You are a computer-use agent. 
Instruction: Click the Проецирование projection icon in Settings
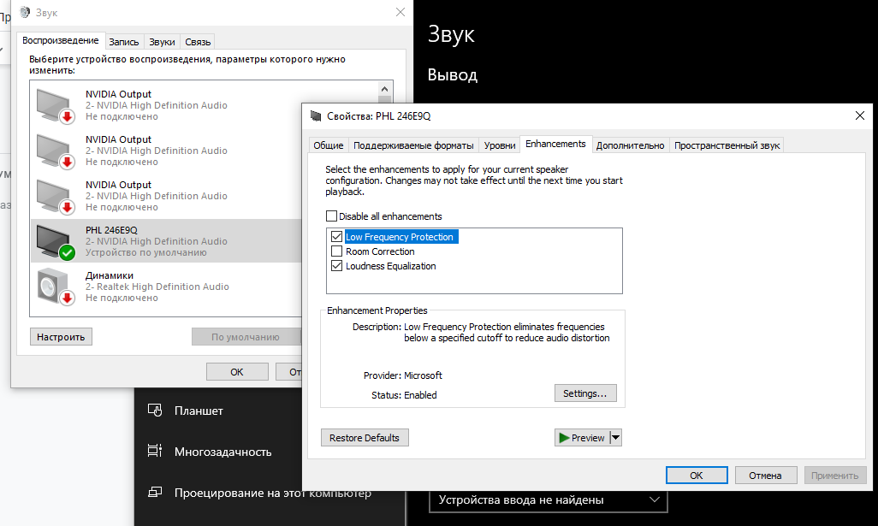(x=155, y=493)
